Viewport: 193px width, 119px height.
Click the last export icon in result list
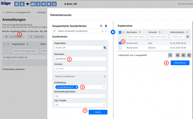tap(189, 55)
